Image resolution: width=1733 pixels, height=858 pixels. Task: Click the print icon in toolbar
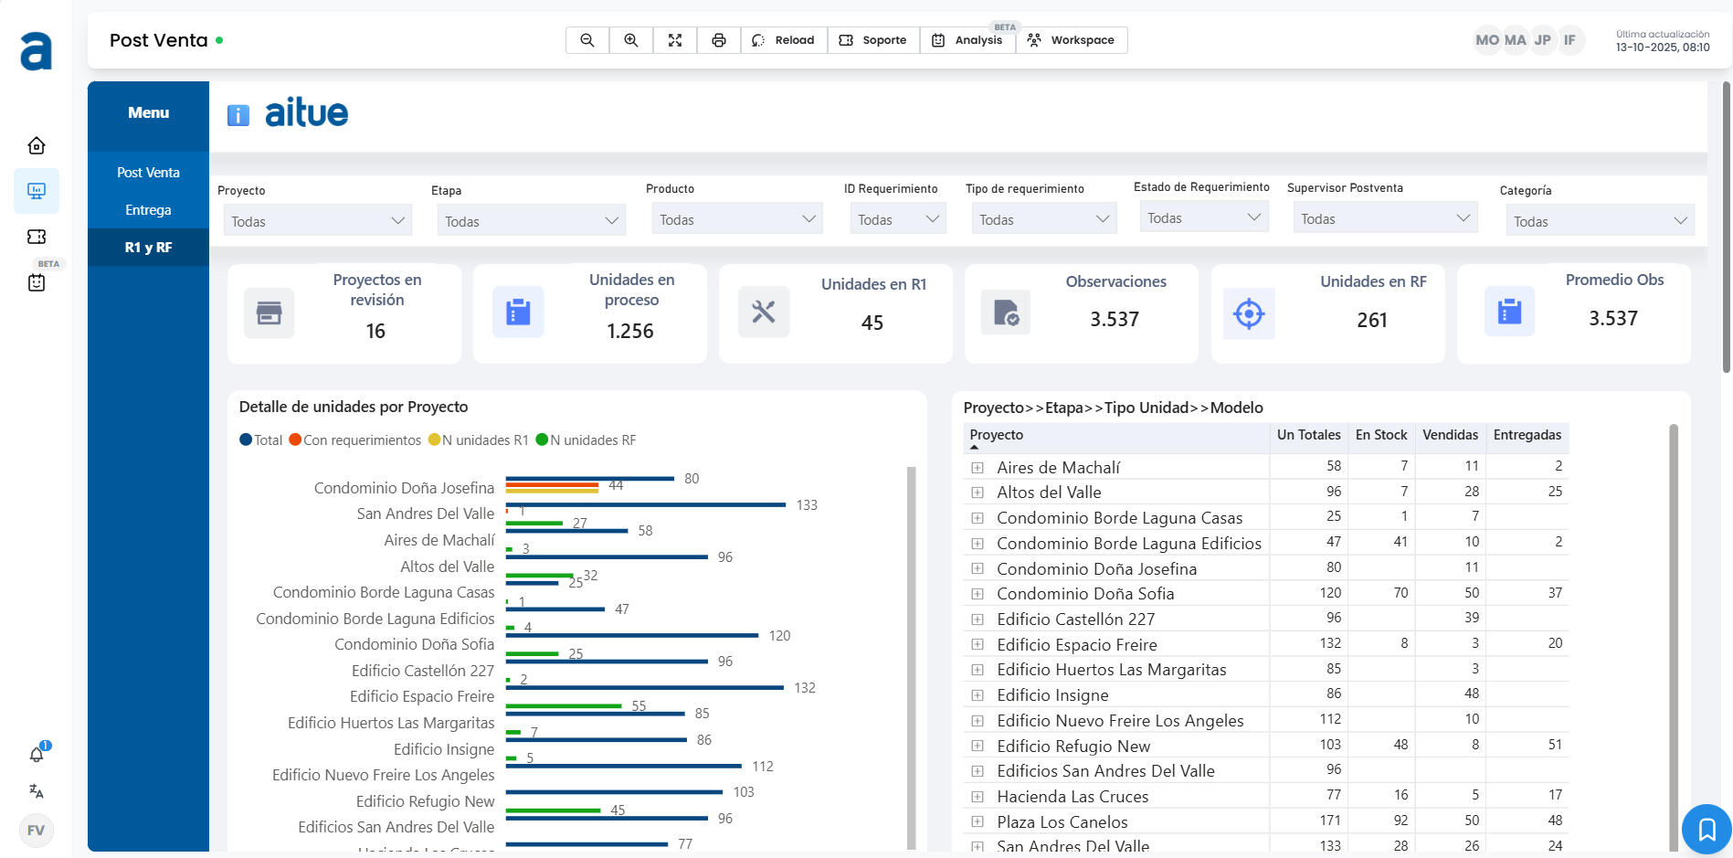[x=719, y=40]
